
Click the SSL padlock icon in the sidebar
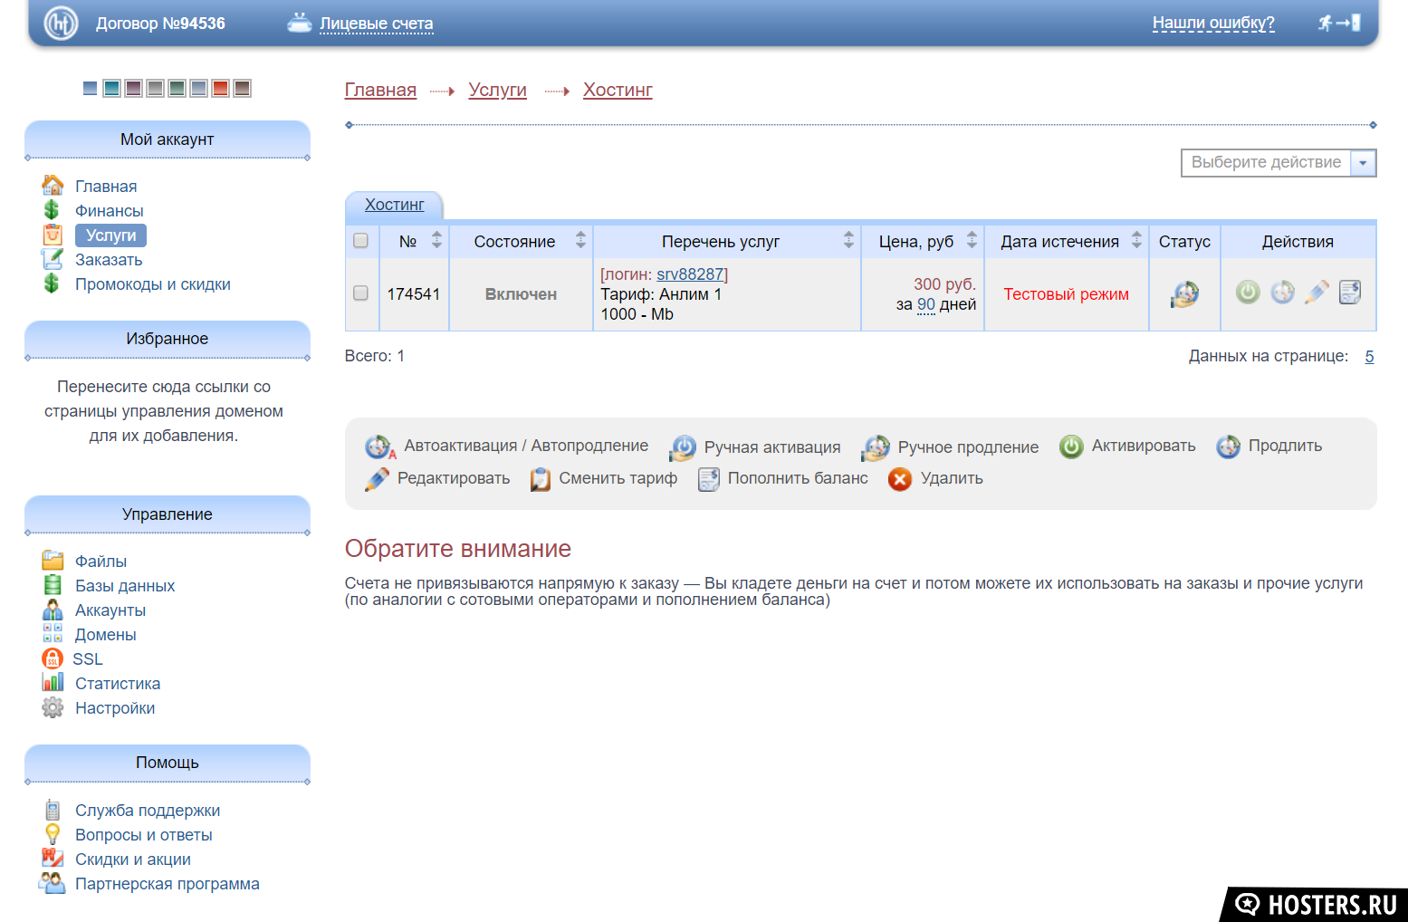[x=53, y=659]
